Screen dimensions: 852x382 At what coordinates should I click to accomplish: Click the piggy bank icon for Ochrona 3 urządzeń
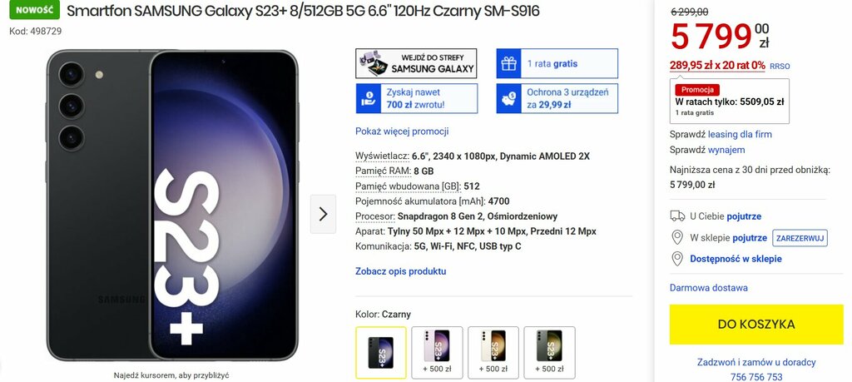[x=508, y=98]
